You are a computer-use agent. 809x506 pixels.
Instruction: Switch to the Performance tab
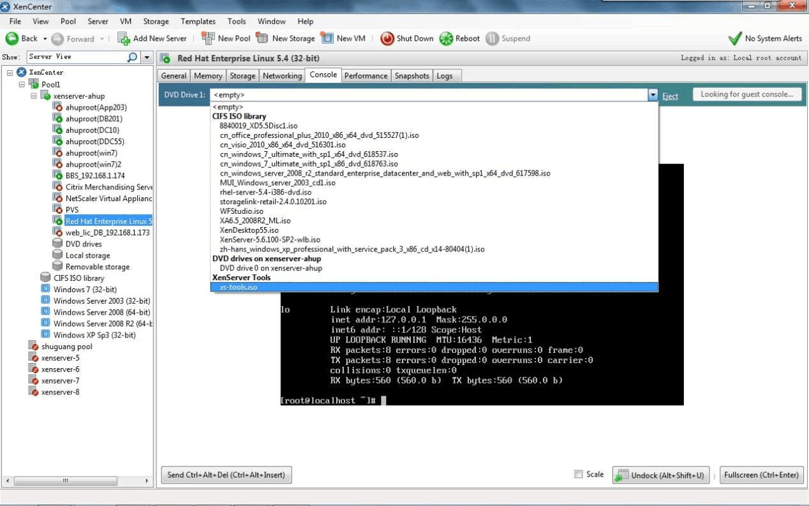[366, 76]
